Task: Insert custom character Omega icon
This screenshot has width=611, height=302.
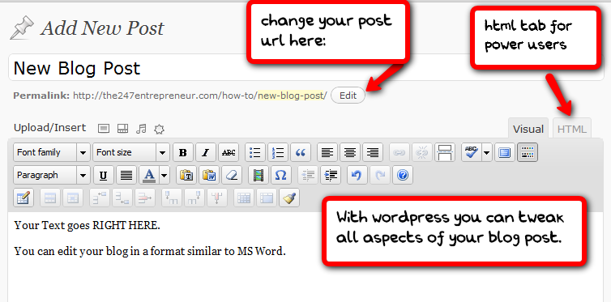Action: (281, 175)
